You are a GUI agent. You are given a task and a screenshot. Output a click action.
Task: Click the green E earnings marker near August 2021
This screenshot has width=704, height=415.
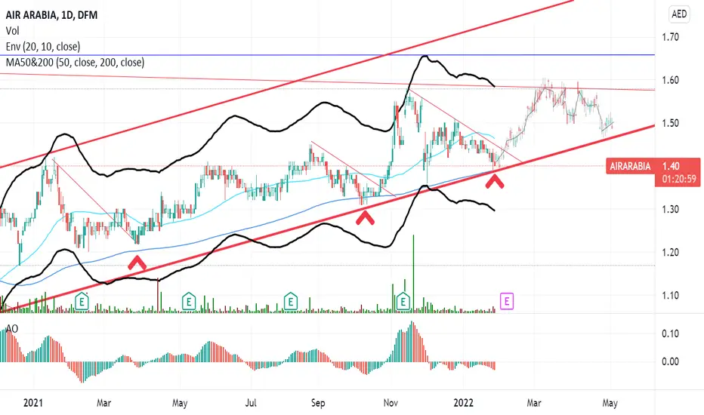(291, 302)
